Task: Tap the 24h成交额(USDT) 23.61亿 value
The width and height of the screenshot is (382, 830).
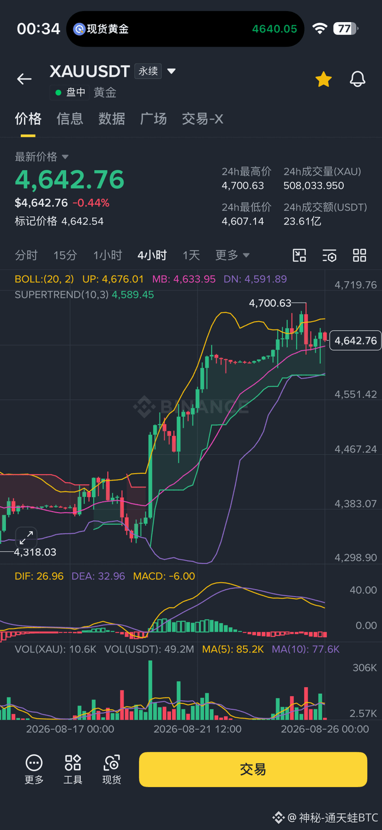Action: click(302, 221)
